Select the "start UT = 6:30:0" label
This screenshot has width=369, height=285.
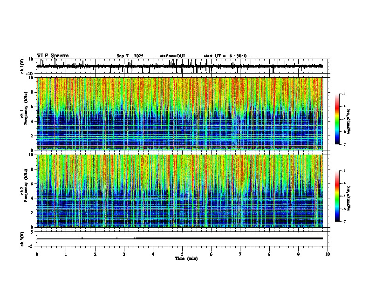pyautogui.click(x=225, y=56)
